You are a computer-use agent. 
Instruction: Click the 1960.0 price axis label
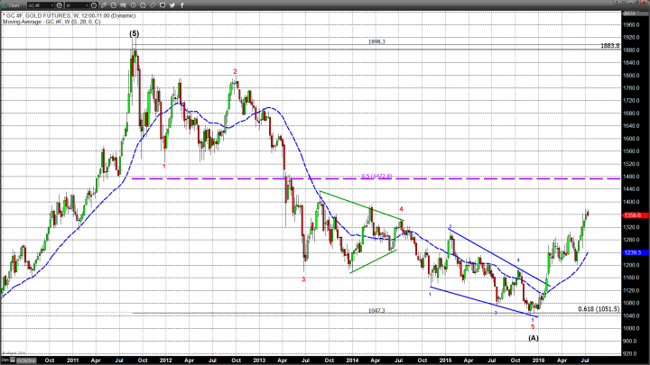[x=632, y=25]
